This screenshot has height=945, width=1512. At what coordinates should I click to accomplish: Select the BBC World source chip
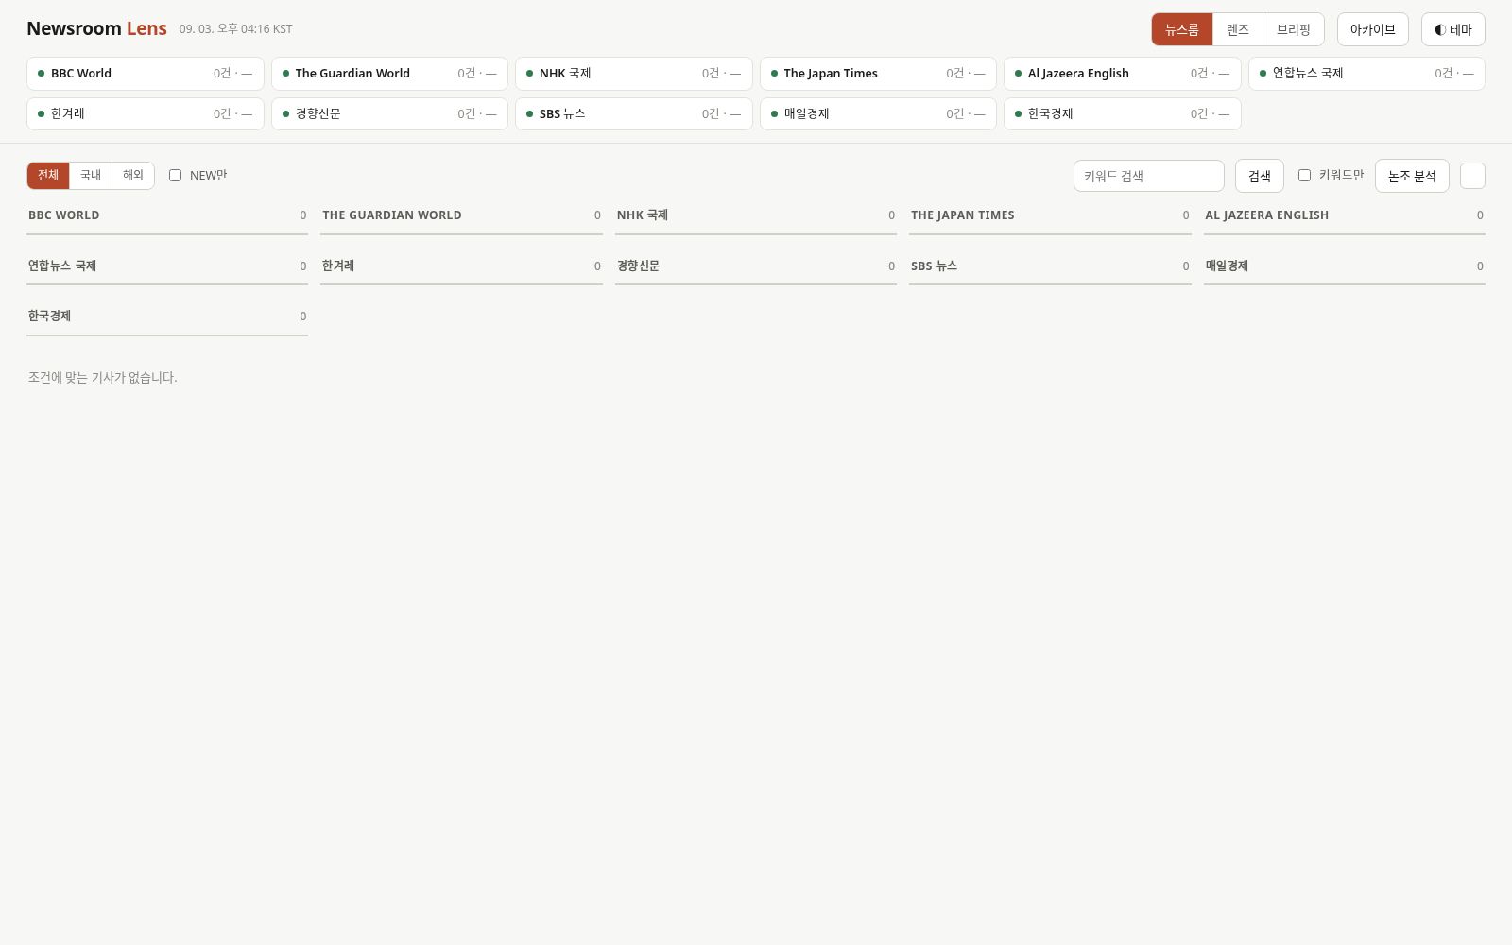coord(146,74)
